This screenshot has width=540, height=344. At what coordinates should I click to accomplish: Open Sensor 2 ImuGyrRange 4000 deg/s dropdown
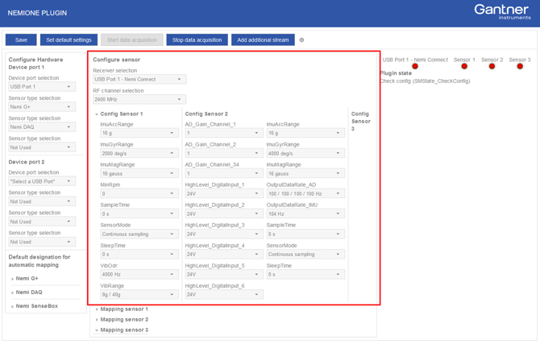click(305, 153)
